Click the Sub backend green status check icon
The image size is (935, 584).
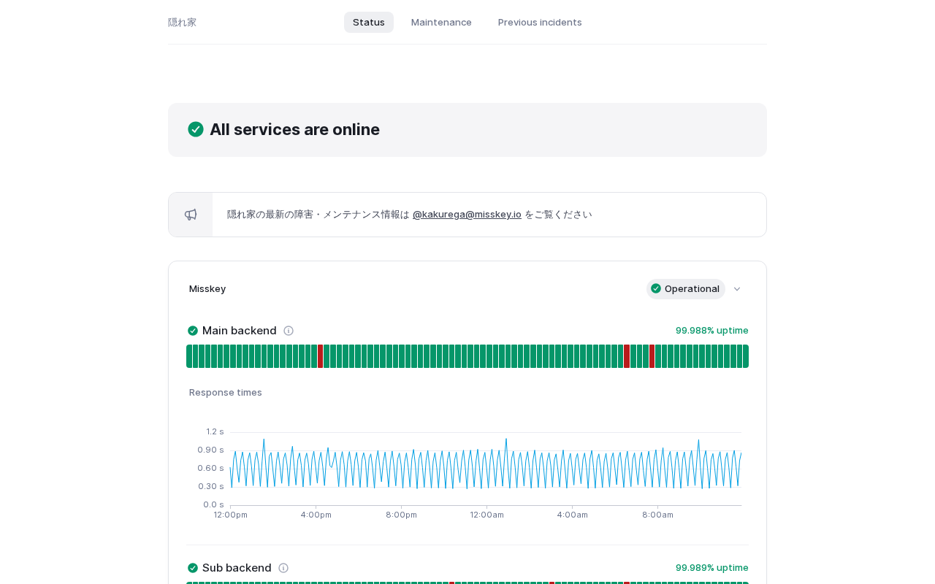[x=193, y=568]
